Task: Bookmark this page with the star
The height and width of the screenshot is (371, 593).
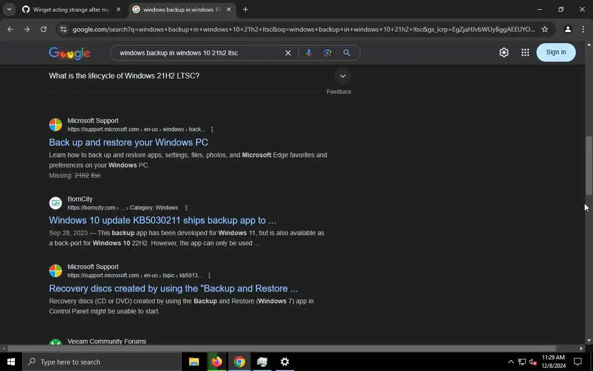Action: [x=545, y=29]
